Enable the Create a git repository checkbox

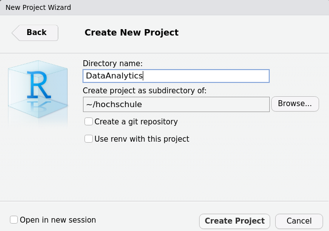(89, 121)
